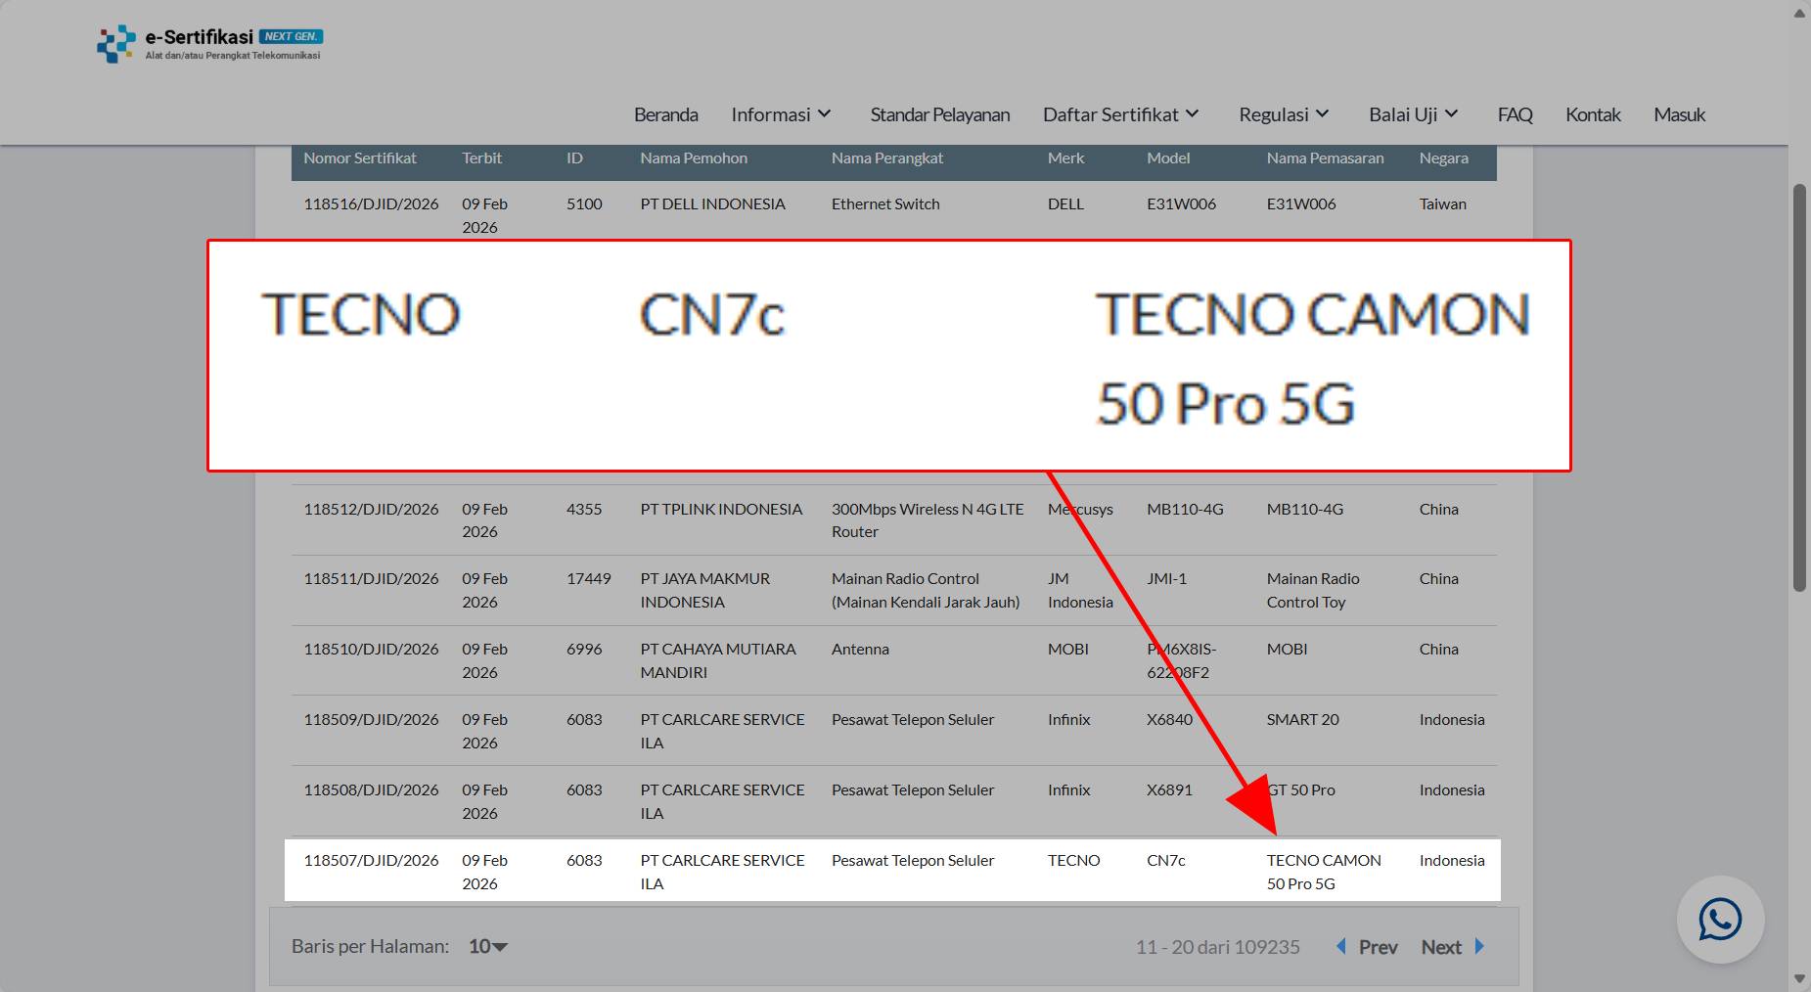This screenshot has width=1811, height=992.
Task: Click the 11 - 20 dari 109235 page info
Action: [1217, 947]
